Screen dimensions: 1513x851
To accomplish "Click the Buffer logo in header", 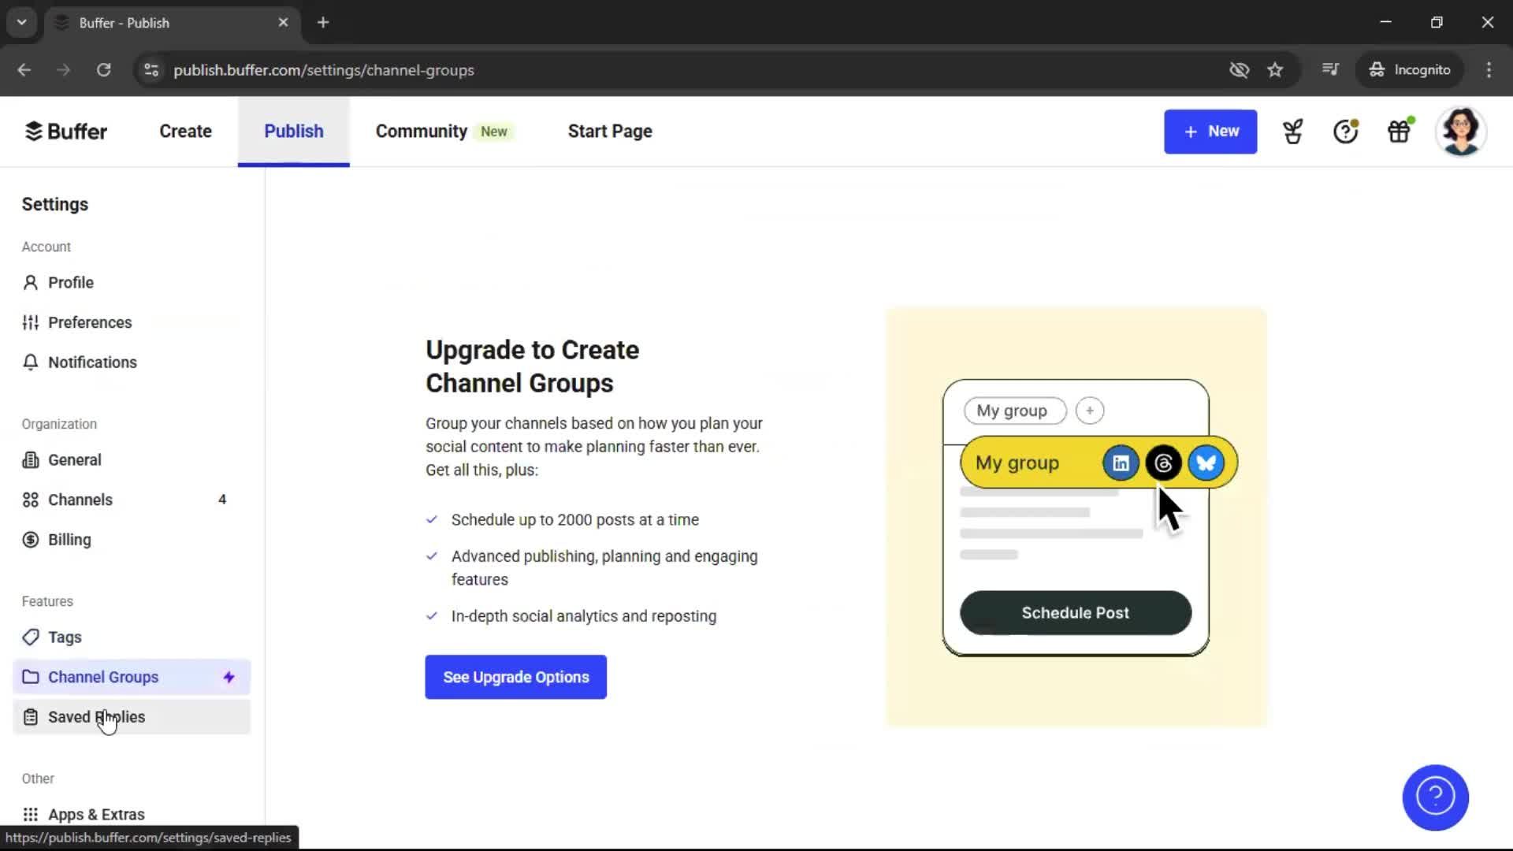I will [x=66, y=132].
